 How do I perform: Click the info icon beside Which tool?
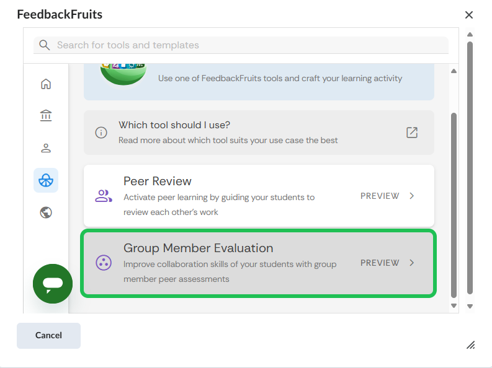pyautogui.click(x=101, y=133)
